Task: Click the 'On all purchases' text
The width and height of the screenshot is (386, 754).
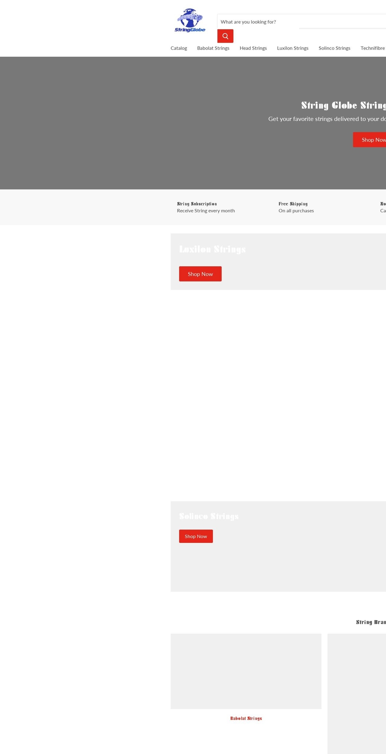Action: pos(296,211)
